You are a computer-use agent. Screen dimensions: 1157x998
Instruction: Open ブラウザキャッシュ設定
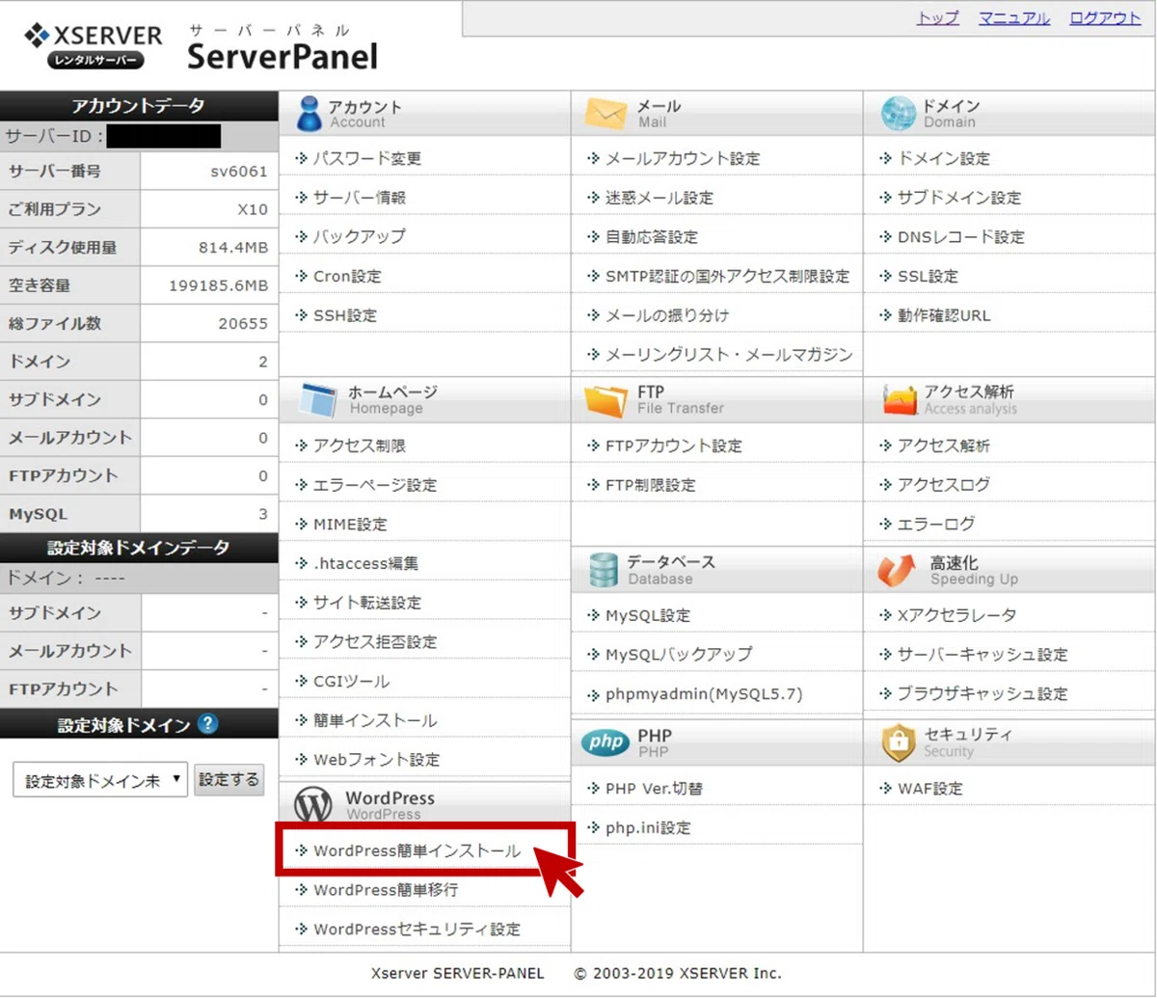(982, 694)
